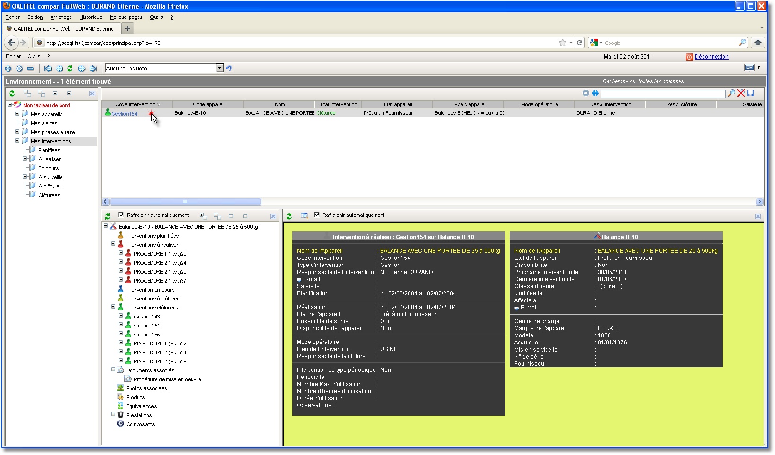Reload page using Firefox reload button

(579, 43)
